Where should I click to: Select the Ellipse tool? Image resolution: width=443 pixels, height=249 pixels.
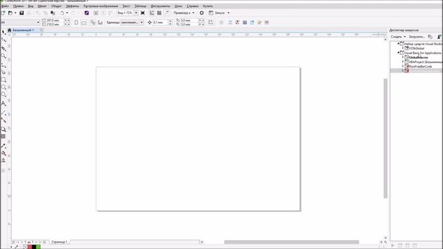coord(3,87)
